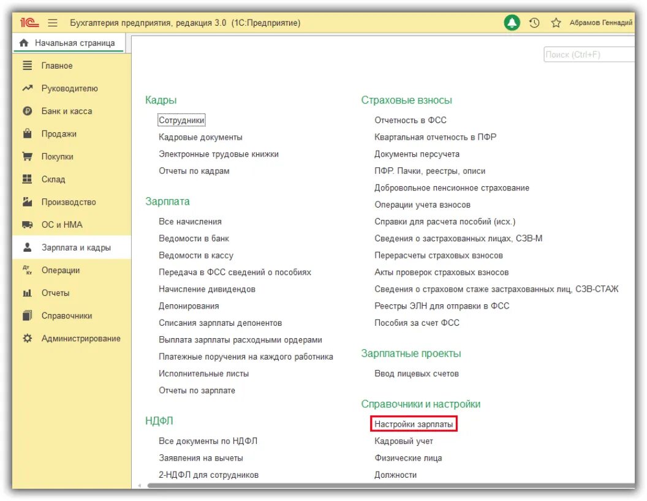Click the 1C logo icon
Viewport: 647px width, 501px height.
[29, 23]
